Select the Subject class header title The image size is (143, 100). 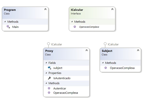click(x=107, y=51)
